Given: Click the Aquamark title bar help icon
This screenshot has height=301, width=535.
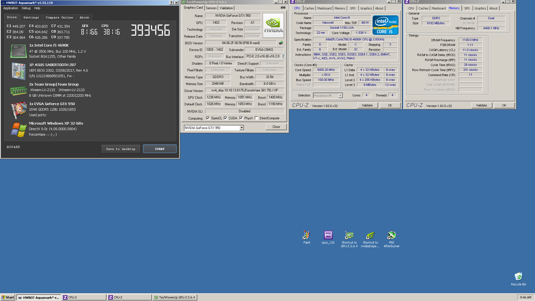Looking at the screenshot, I should coord(171,3).
